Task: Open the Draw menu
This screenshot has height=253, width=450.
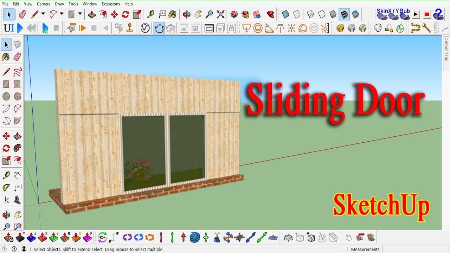Action: click(59, 4)
